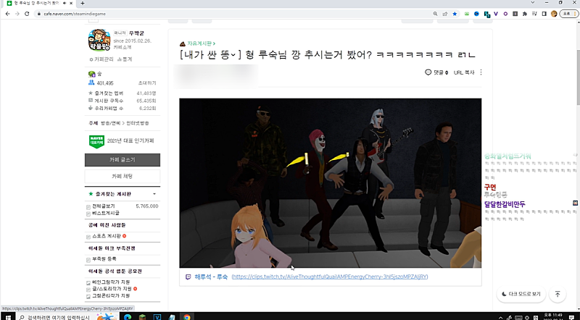Viewport: 580px width, 320px height.
Task: Open the purple circle extension icon
Action: (x=505, y=14)
